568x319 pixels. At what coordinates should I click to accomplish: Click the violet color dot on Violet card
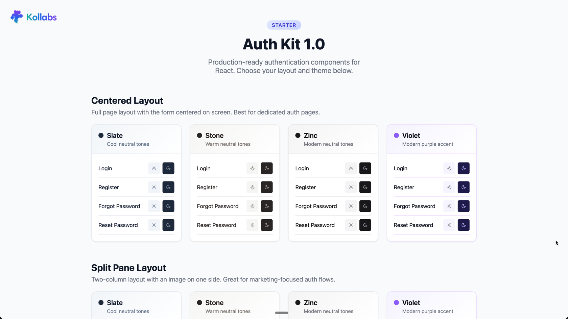[x=396, y=135]
